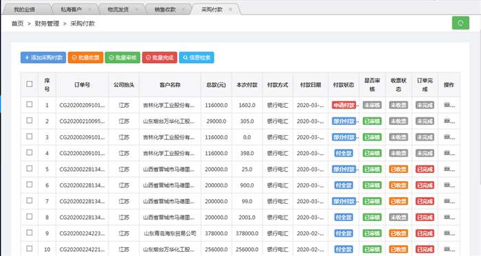Switch to the 私海客户 tab
Viewport: 481px width, 256px height.
coord(71,10)
